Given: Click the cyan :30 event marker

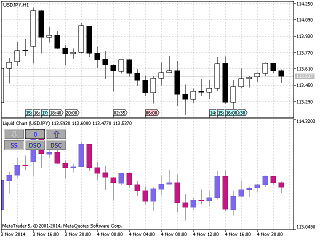Looking at the screenshot, I should coord(243,112).
